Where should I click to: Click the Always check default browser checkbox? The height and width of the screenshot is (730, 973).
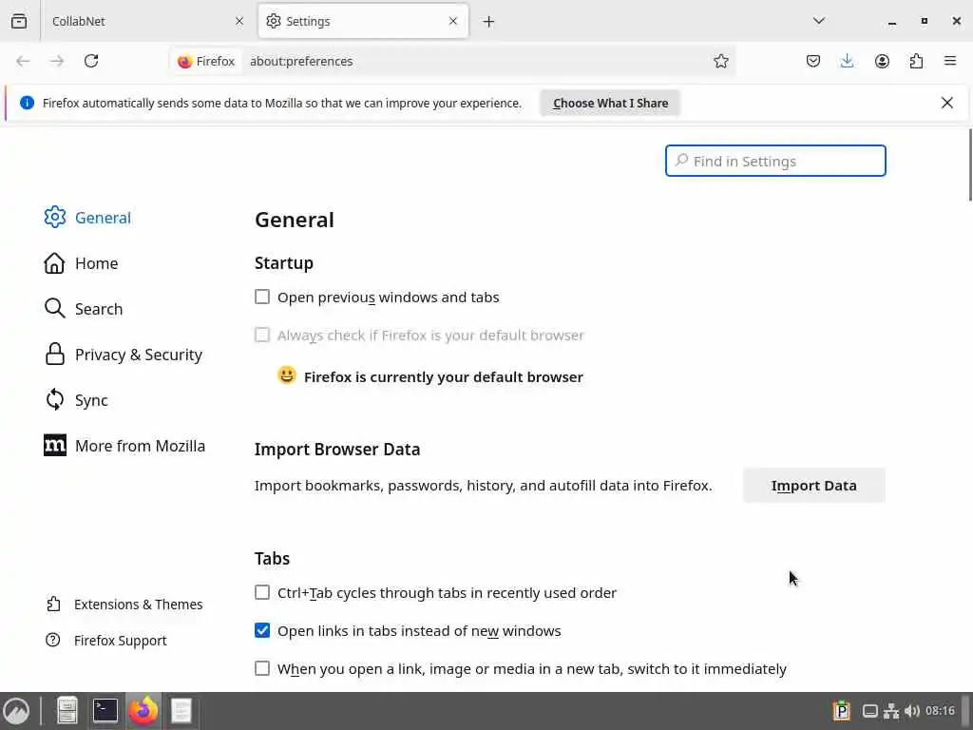pos(262,335)
